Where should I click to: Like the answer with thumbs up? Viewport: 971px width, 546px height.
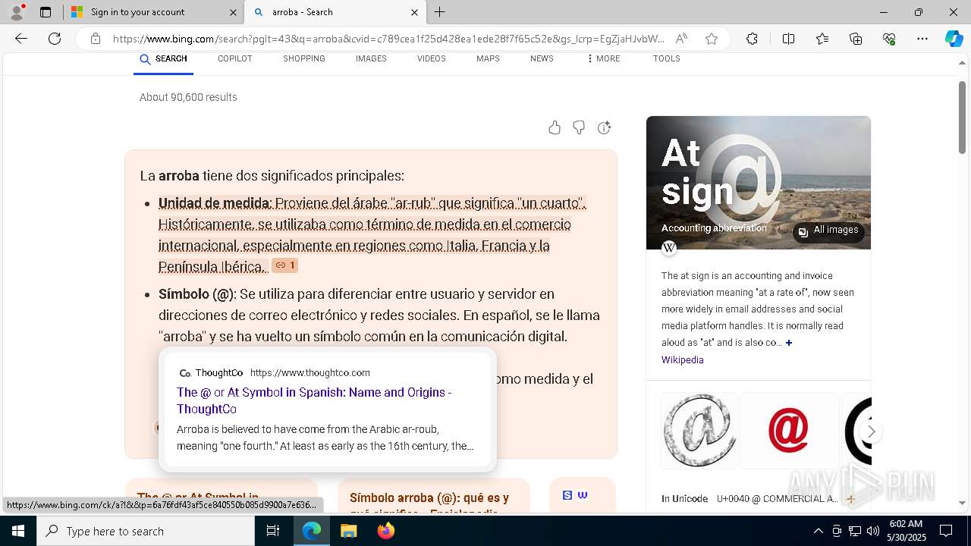pyautogui.click(x=555, y=127)
